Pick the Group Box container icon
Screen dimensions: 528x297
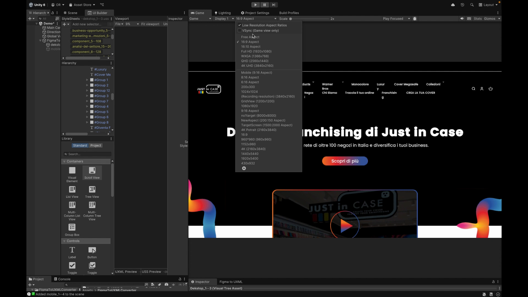tap(72, 230)
